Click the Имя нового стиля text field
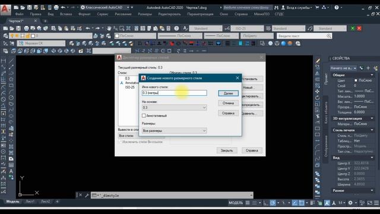The image size is (380, 214). tap(174, 93)
